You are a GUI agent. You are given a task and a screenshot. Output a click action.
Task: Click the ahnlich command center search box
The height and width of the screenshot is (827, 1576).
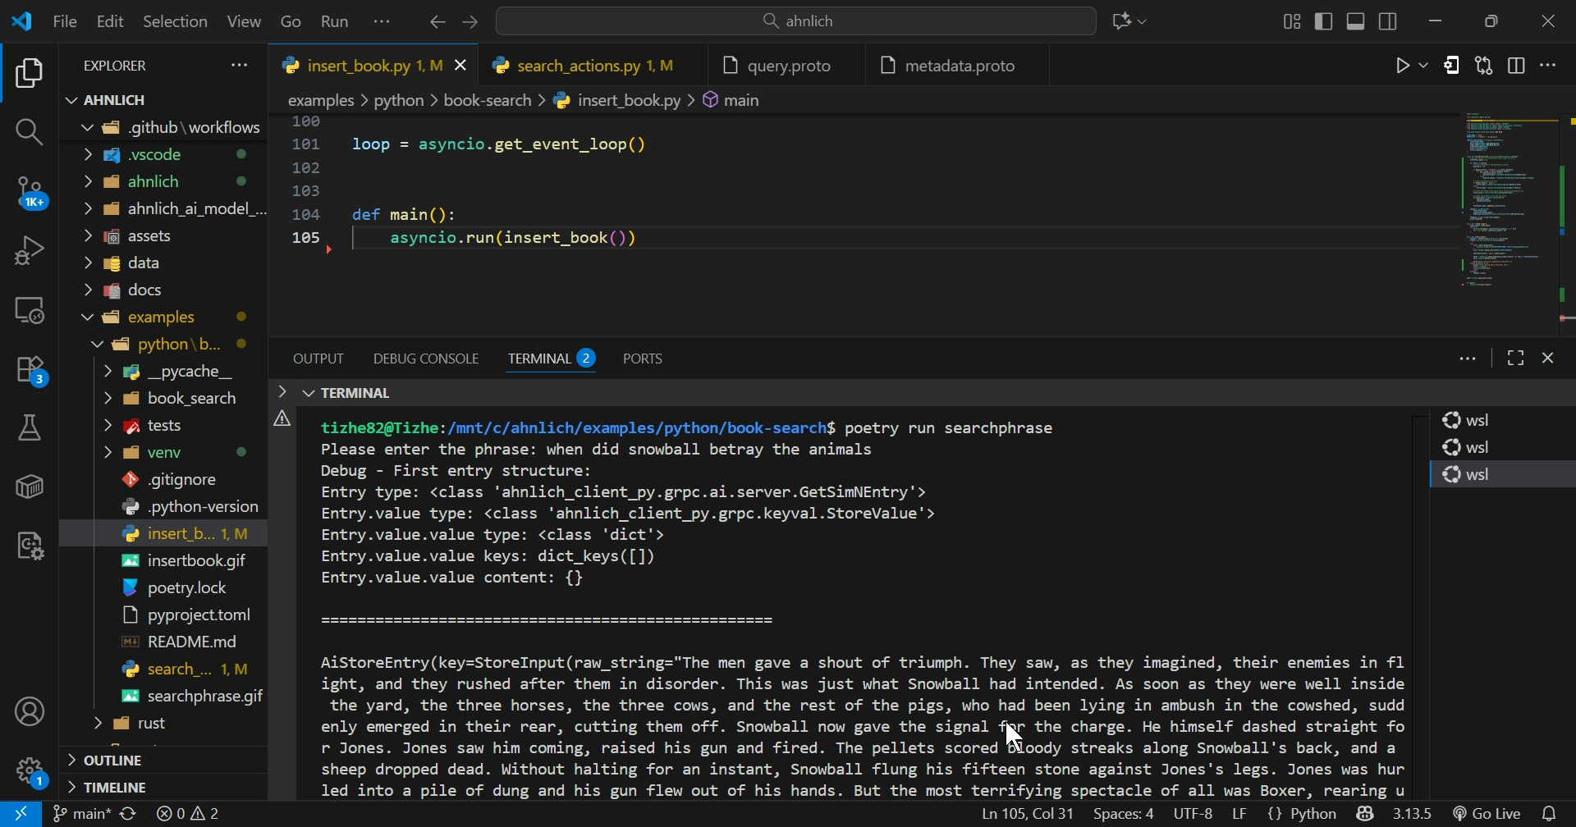click(x=796, y=21)
